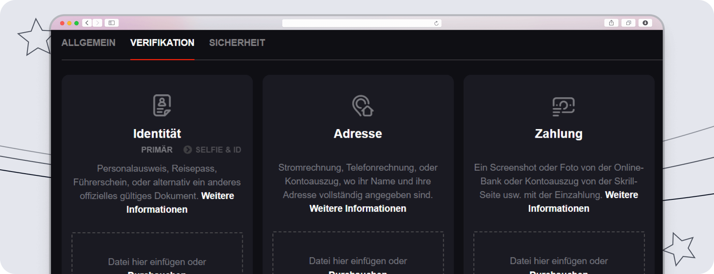This screenshot has height=274, width=714.
Task: Switch to the SICHERHEIT tab
Action: click(x=237, y=43)
